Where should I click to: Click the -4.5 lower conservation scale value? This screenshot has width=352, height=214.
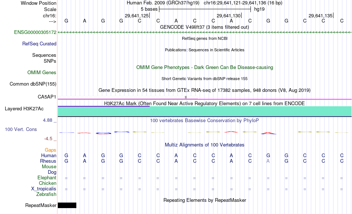(48, 139)
